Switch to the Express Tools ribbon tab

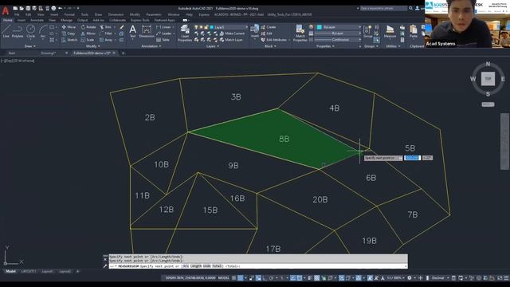point(140,20)
